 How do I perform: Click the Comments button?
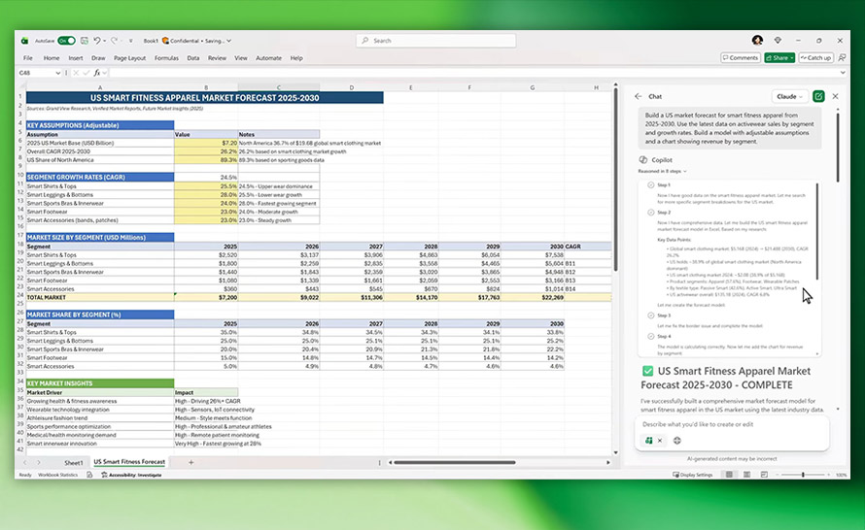coord(740,58)
